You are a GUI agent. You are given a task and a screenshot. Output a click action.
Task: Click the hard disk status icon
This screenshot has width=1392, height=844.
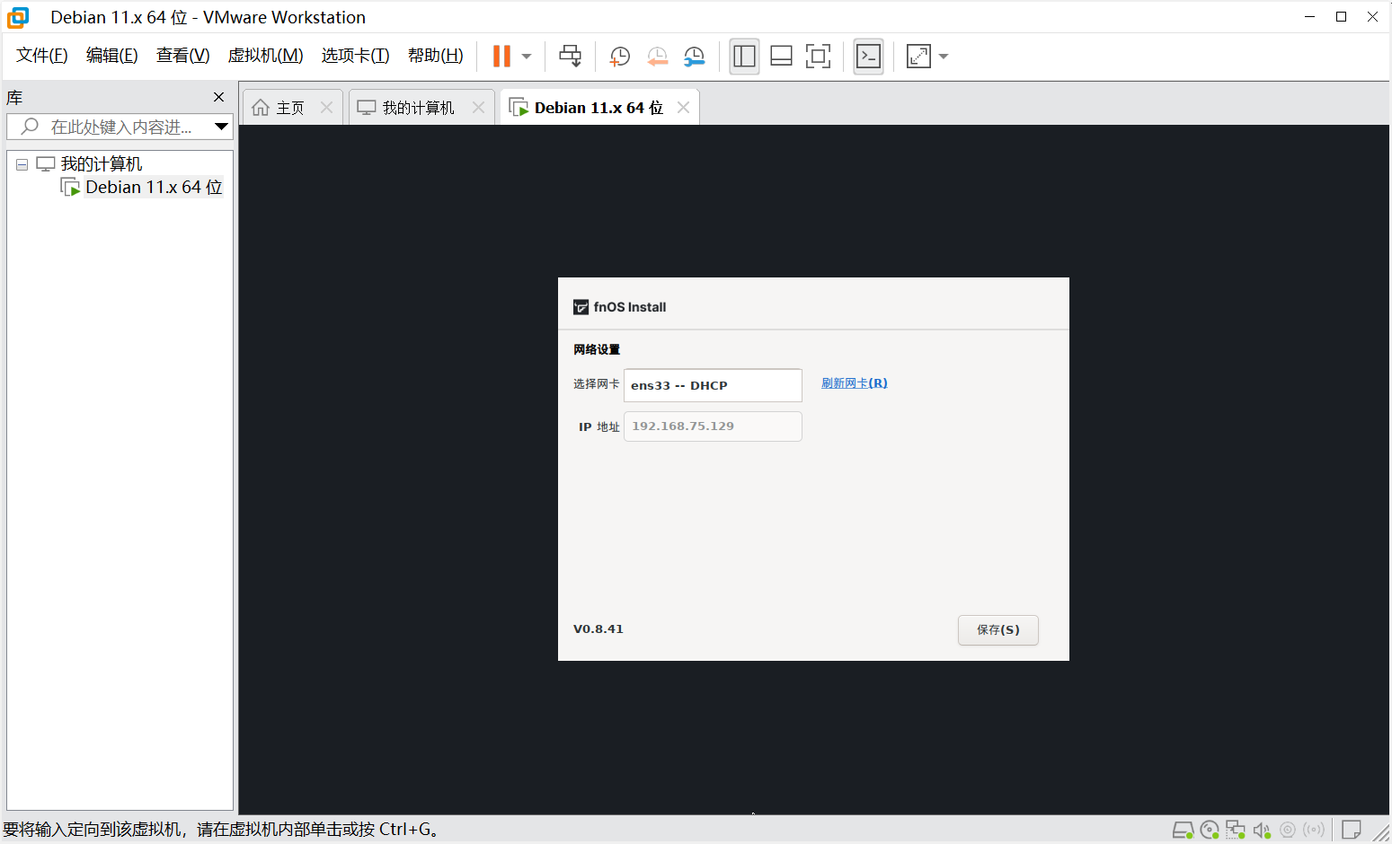click(x=1184, y=831)
